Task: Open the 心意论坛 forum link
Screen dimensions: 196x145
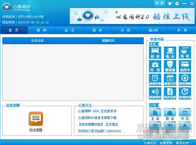Action: 150,143
